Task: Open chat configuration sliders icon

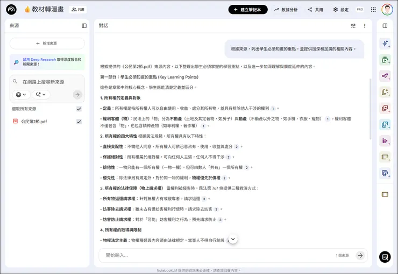Action: click(x=353, y=26)
